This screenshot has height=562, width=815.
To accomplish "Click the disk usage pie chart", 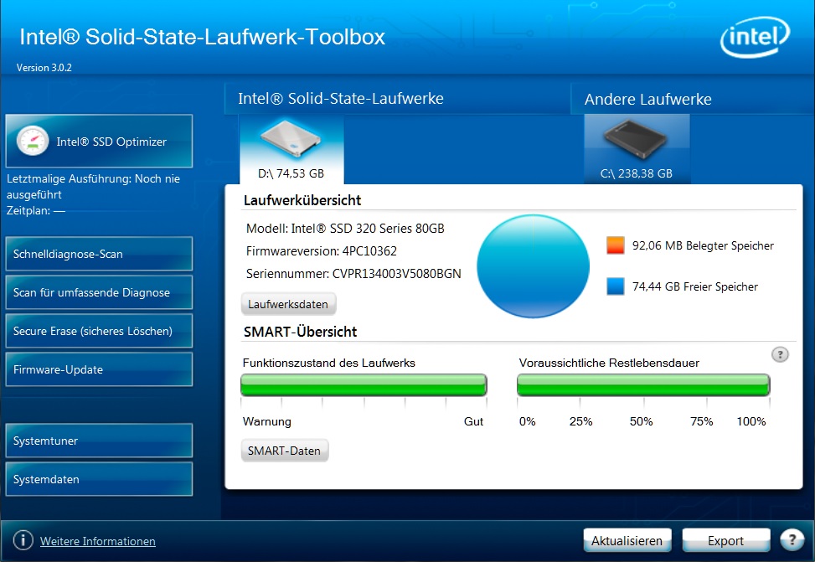I will (x=534, y=266).
